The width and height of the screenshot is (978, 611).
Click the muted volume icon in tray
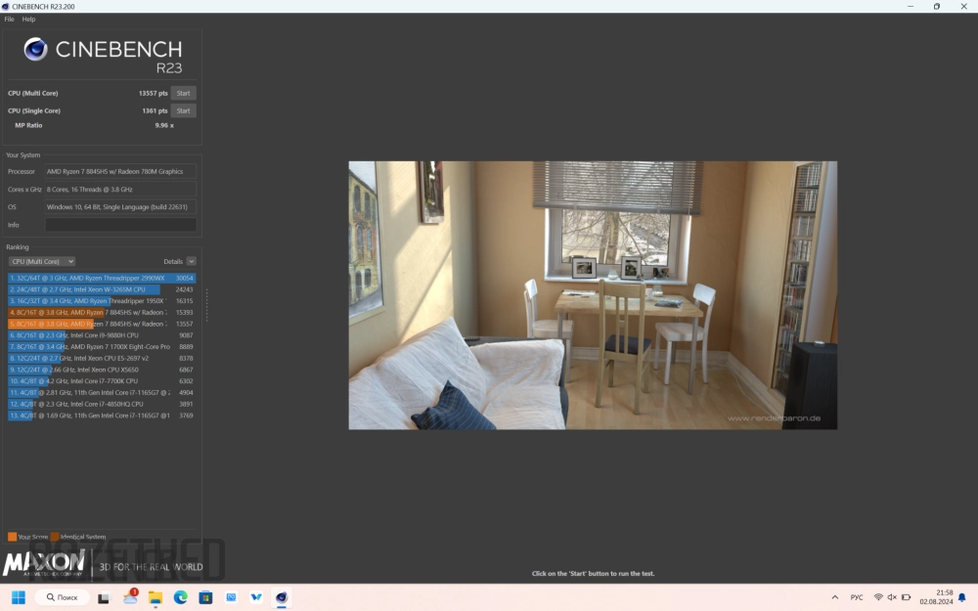tap(892, 597)
